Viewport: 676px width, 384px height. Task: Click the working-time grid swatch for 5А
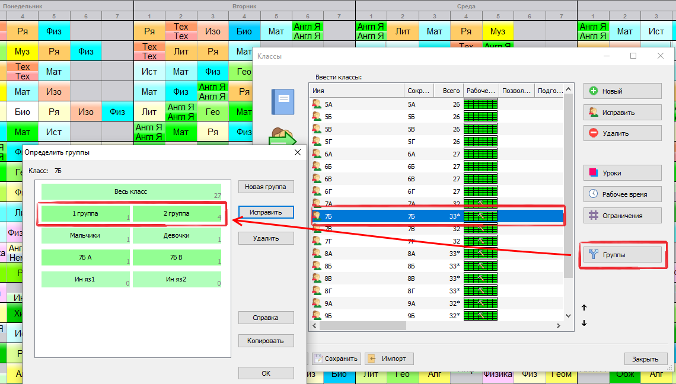coord(480,104)
